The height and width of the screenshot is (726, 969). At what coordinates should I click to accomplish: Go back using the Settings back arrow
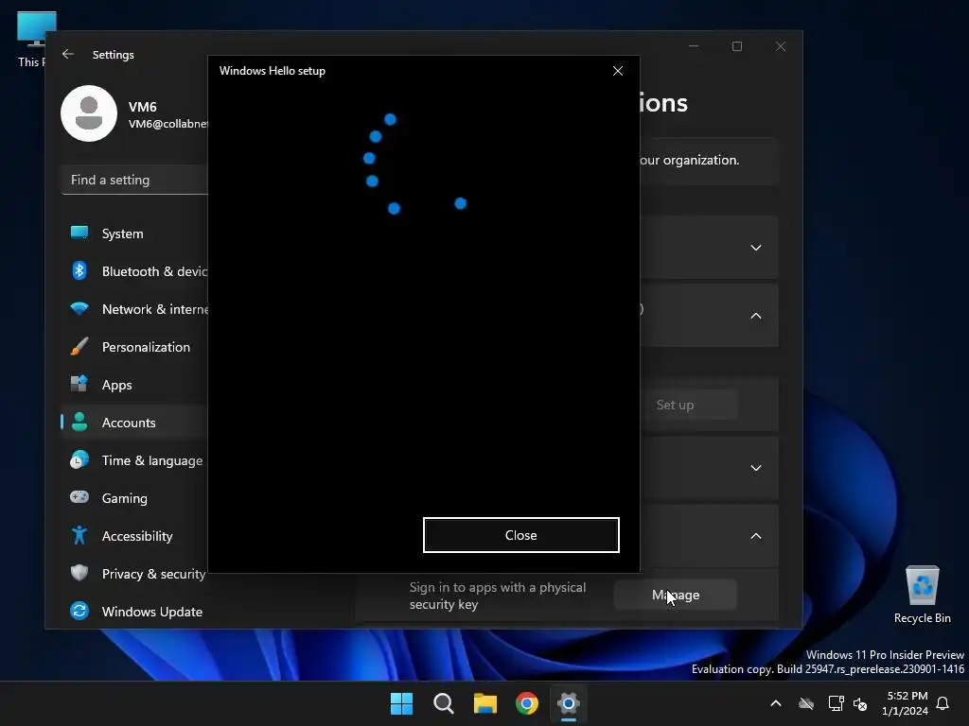click(x=68, y=54)
